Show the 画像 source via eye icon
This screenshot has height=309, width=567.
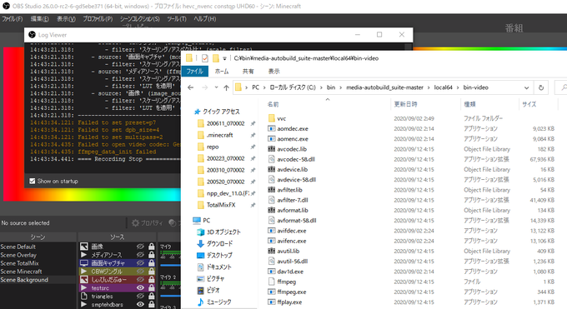[140, 247]
